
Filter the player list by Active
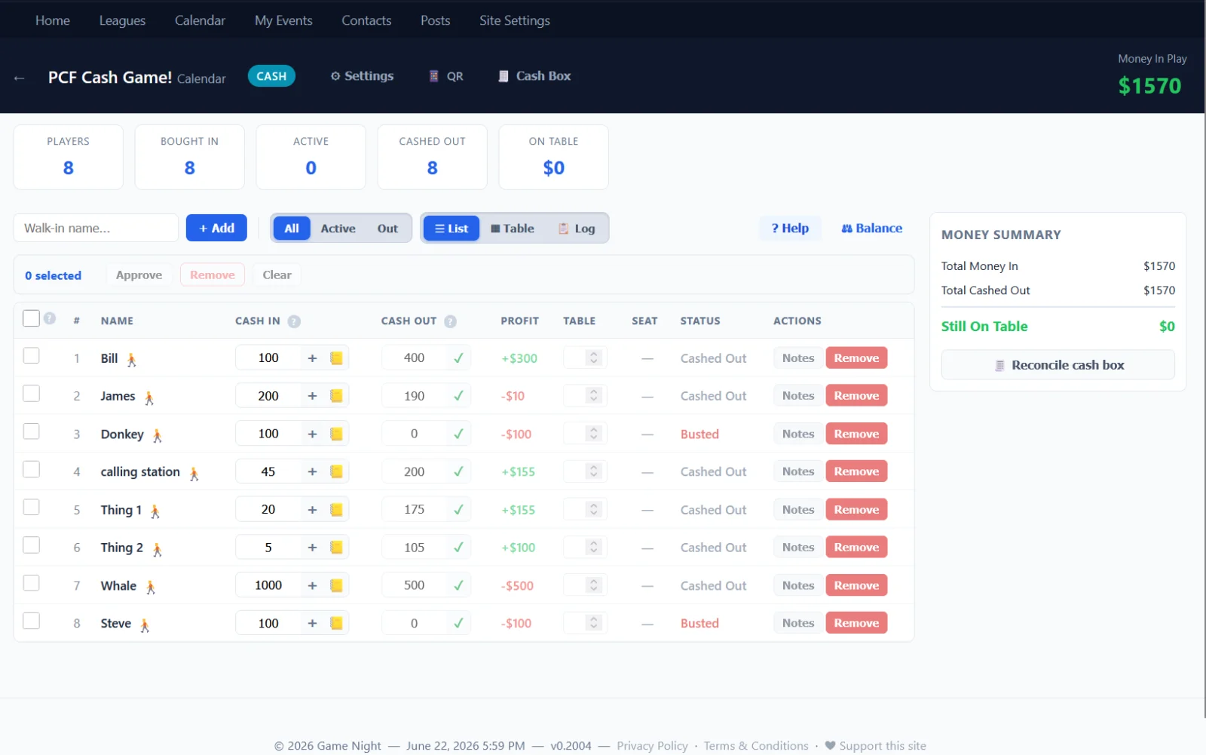tap(338, 229)
